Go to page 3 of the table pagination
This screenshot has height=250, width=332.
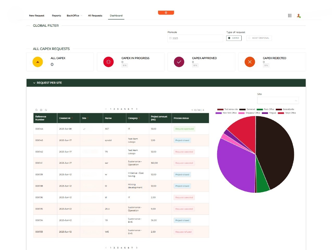coord(118,109)
